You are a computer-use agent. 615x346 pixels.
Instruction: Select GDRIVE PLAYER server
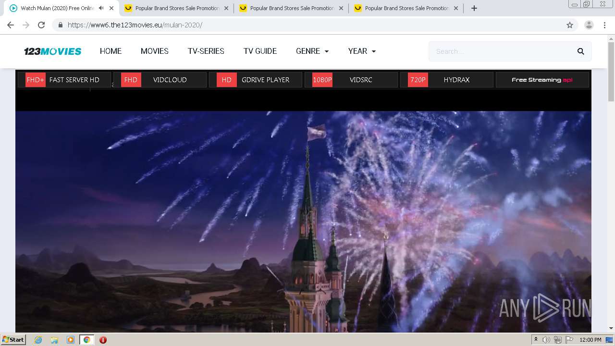click(256, 80)
